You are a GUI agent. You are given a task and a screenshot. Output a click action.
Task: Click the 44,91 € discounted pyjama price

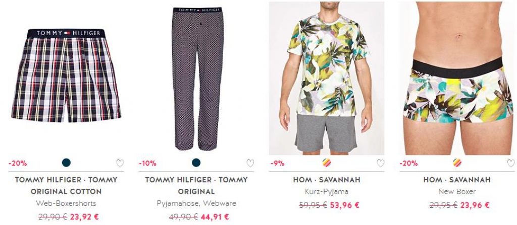[214, 217]
